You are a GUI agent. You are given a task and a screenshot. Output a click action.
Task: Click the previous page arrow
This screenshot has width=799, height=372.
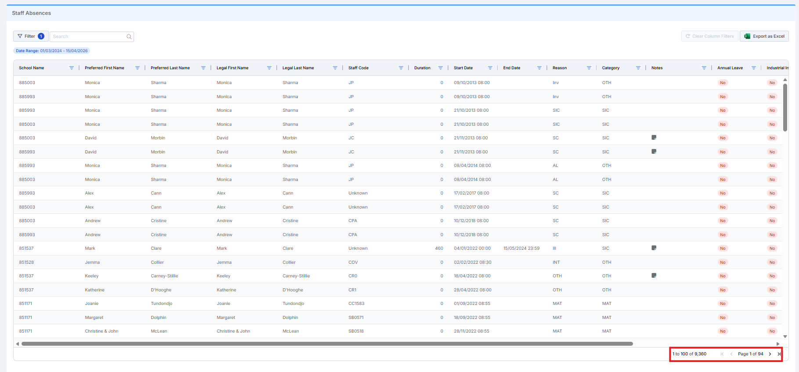[x=731, y=354]
